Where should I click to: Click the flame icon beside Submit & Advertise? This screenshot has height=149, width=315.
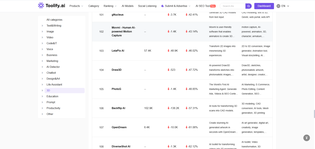tap(162, 6)
